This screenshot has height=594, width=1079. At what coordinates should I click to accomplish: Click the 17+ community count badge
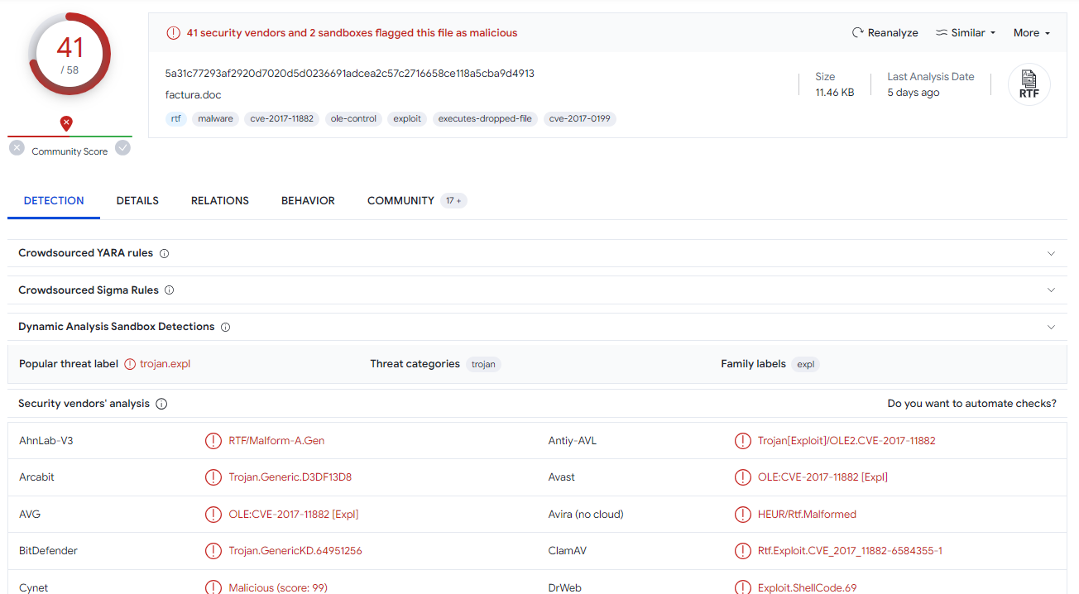click(453, 201)
